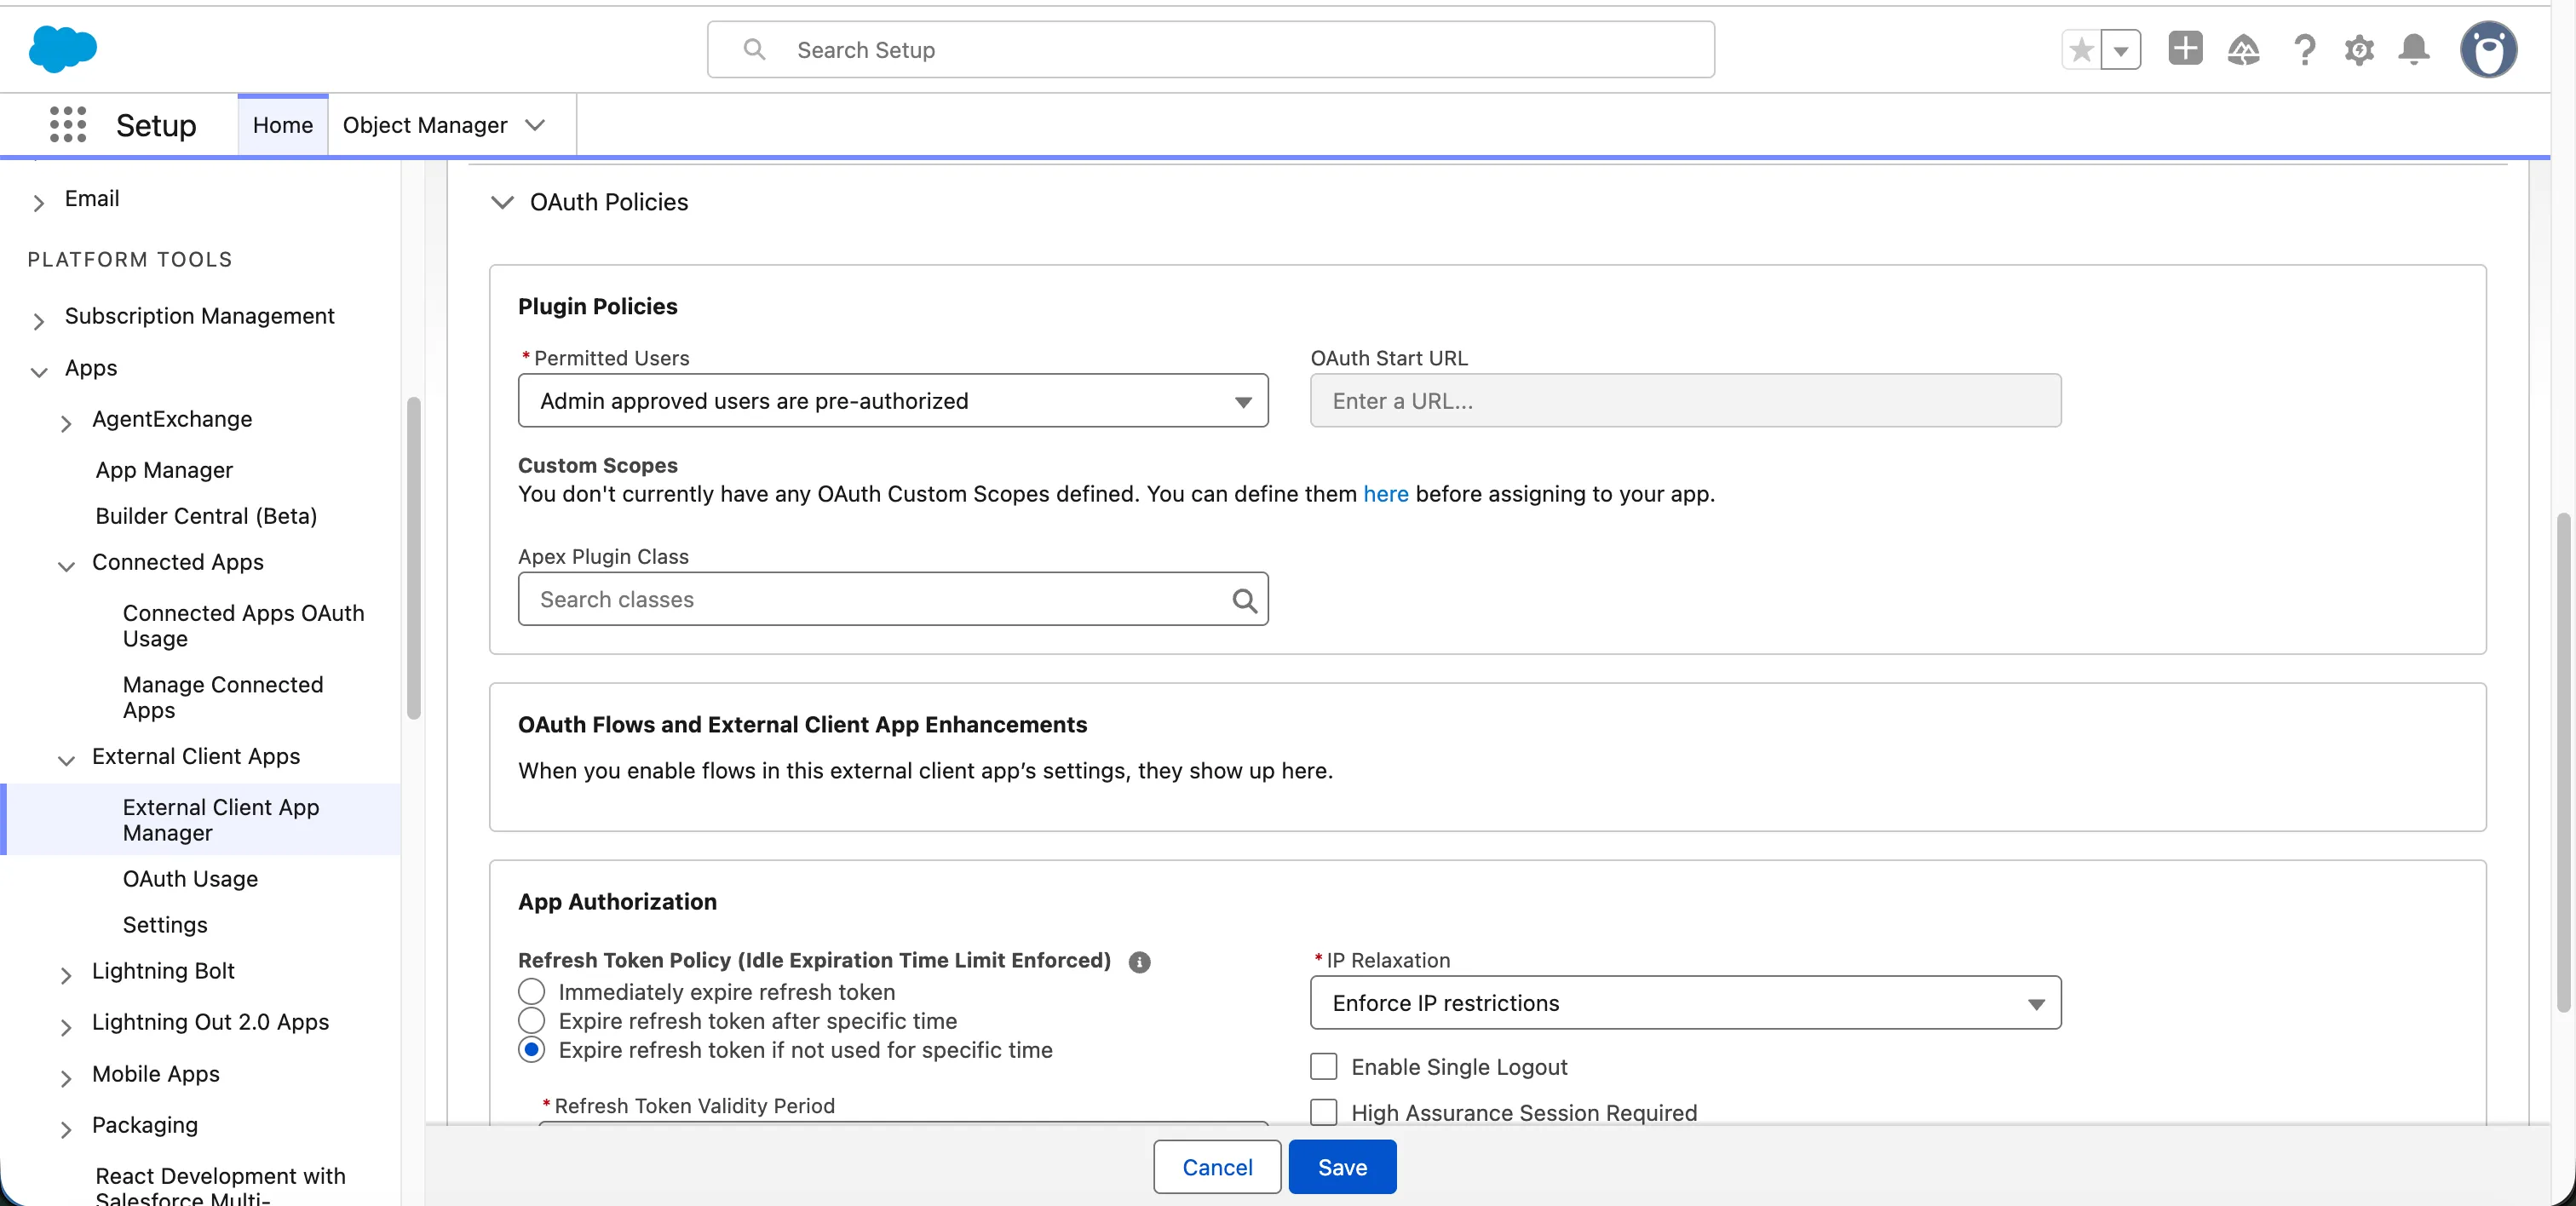2576x1206 pixels.
Task: Open Connected Apps OAuth Usage
Action: (243, 626)
